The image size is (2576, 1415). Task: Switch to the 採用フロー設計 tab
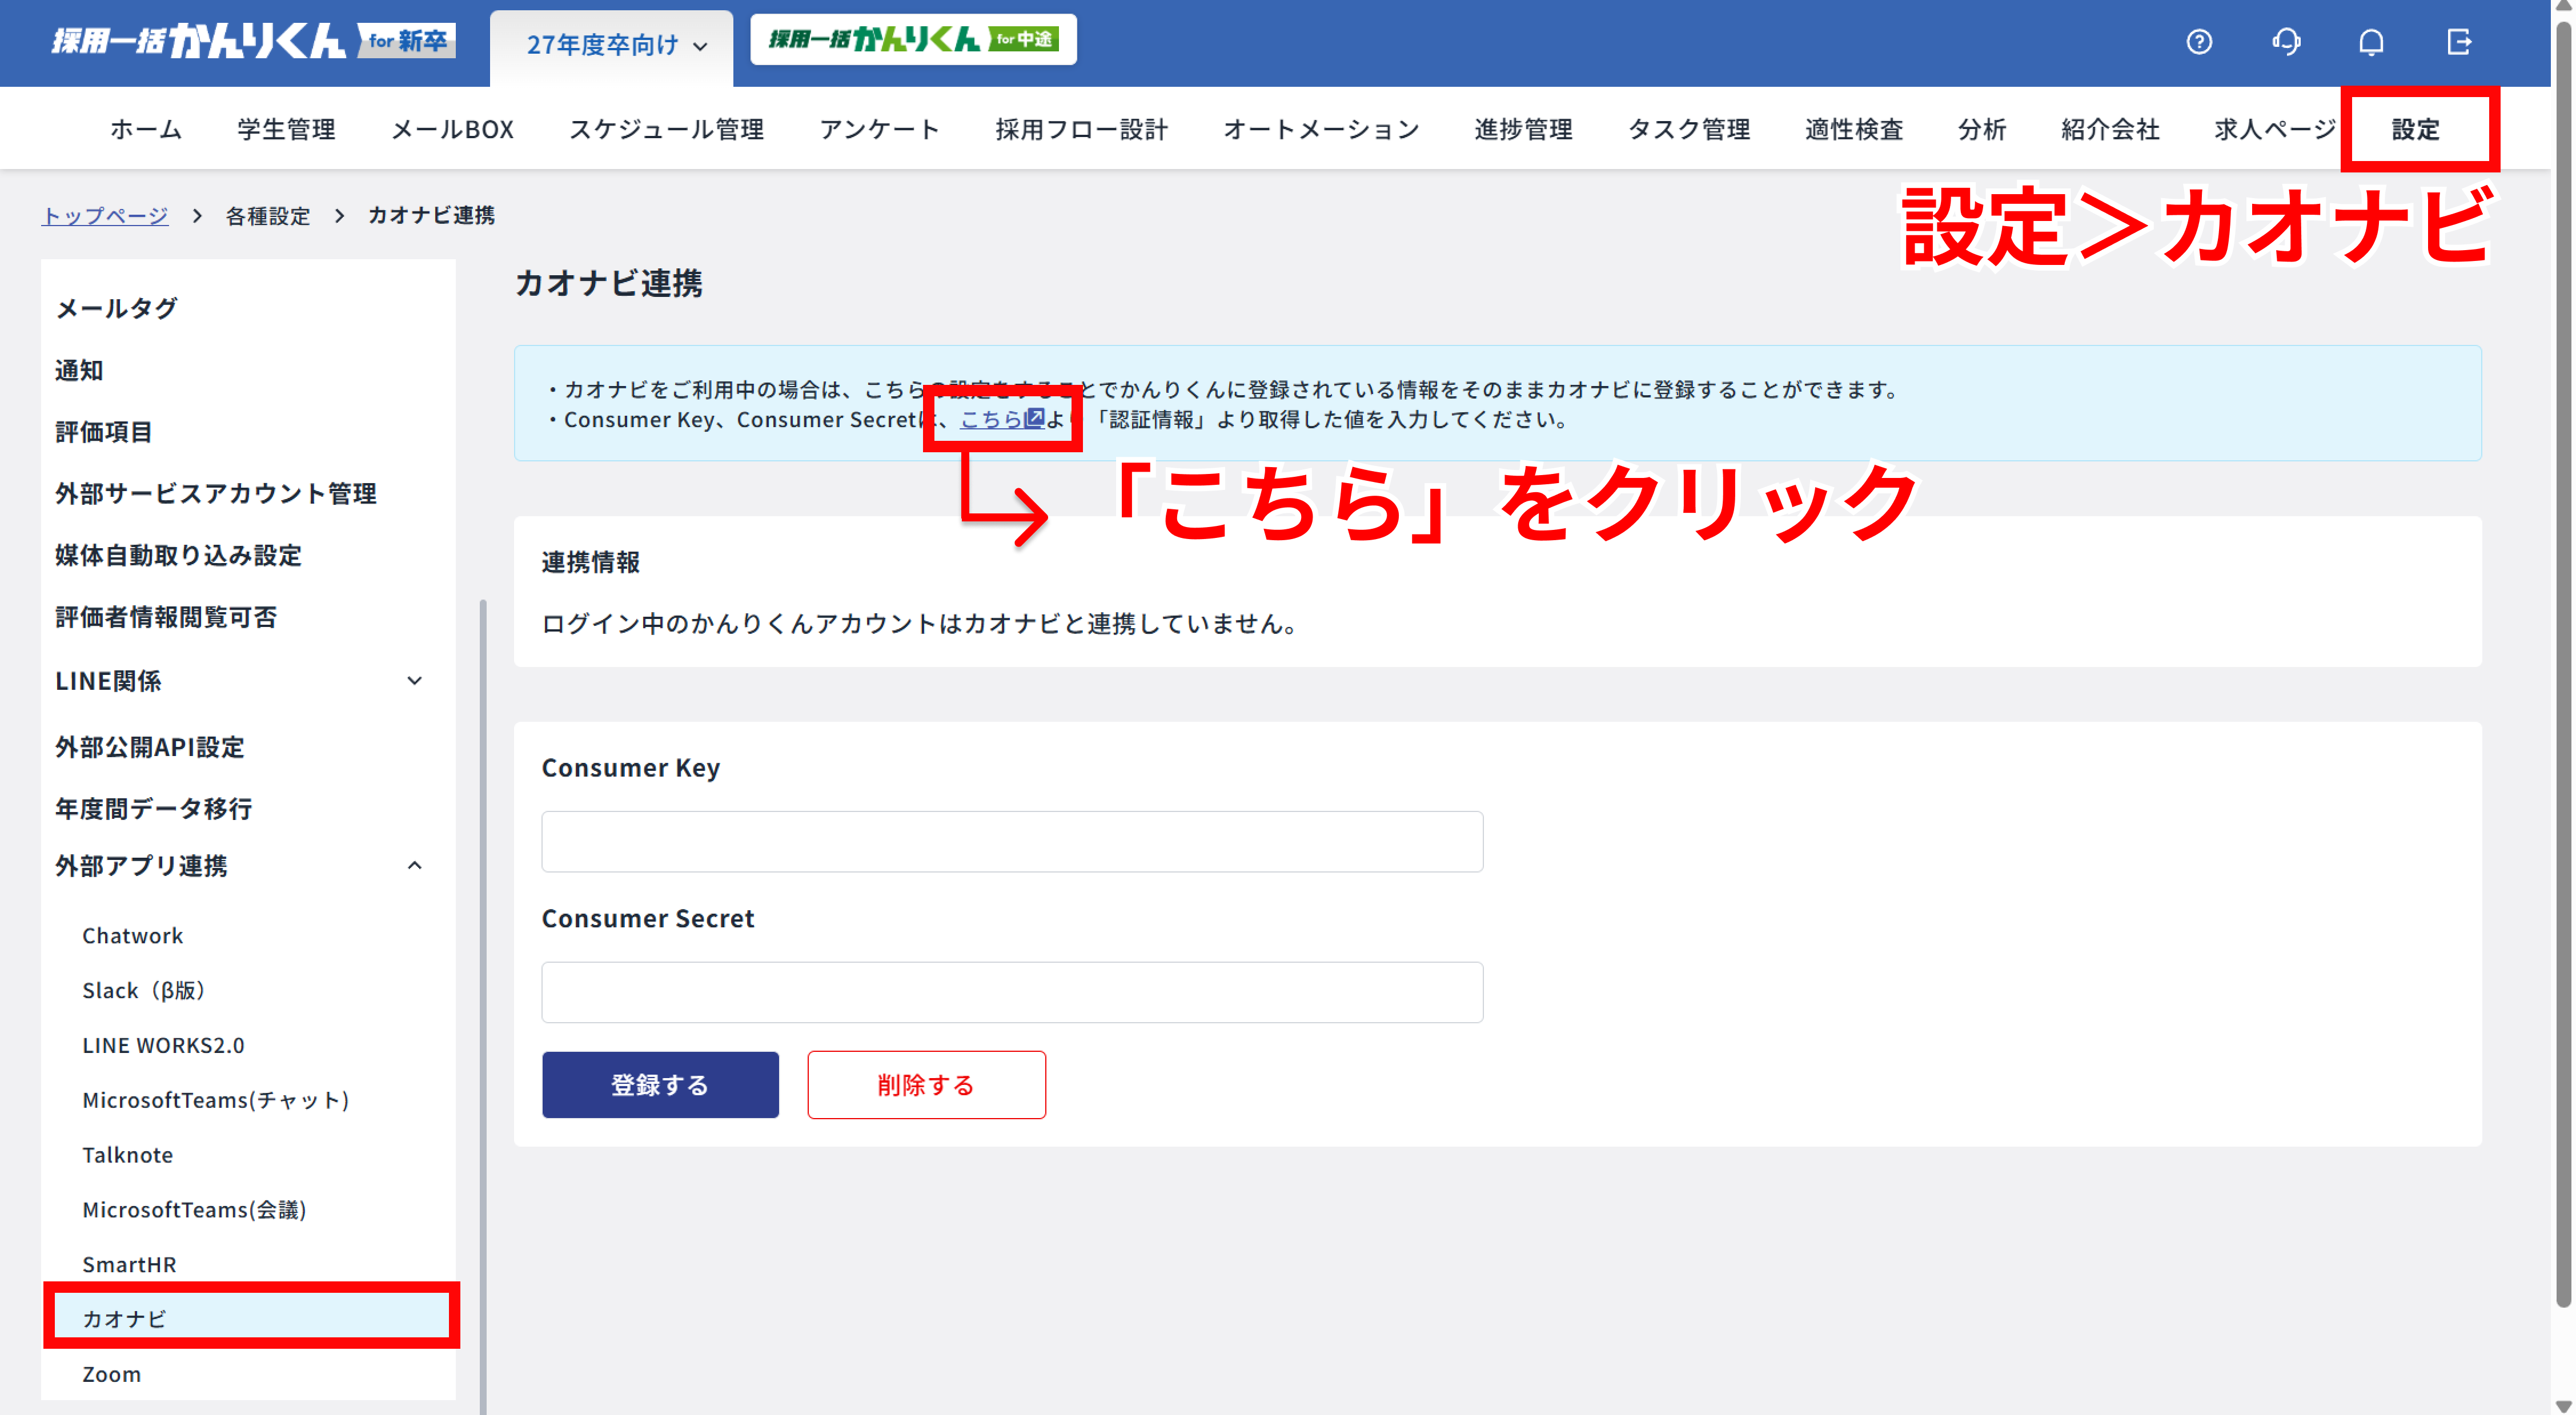click(x=1081, y=128)
